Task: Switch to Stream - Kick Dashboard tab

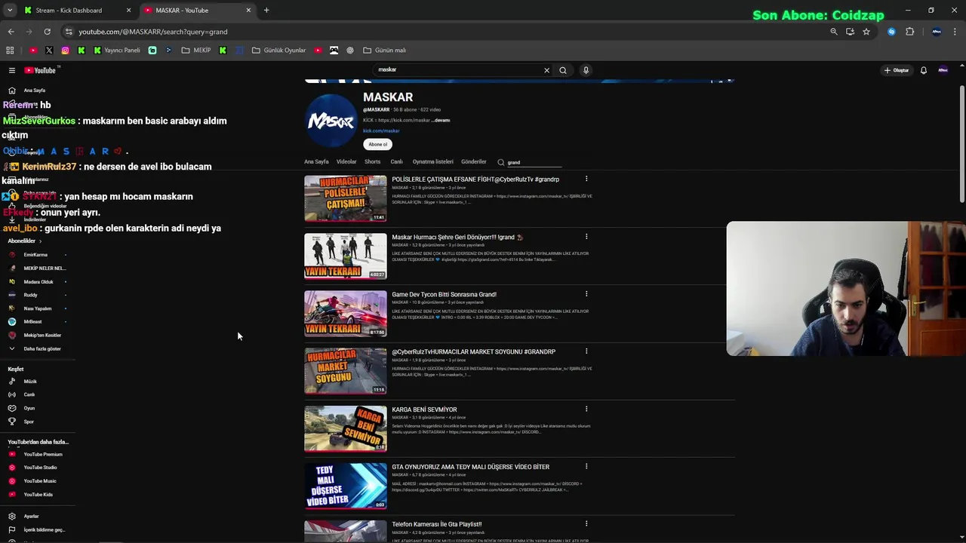Action: click(69, 11)
